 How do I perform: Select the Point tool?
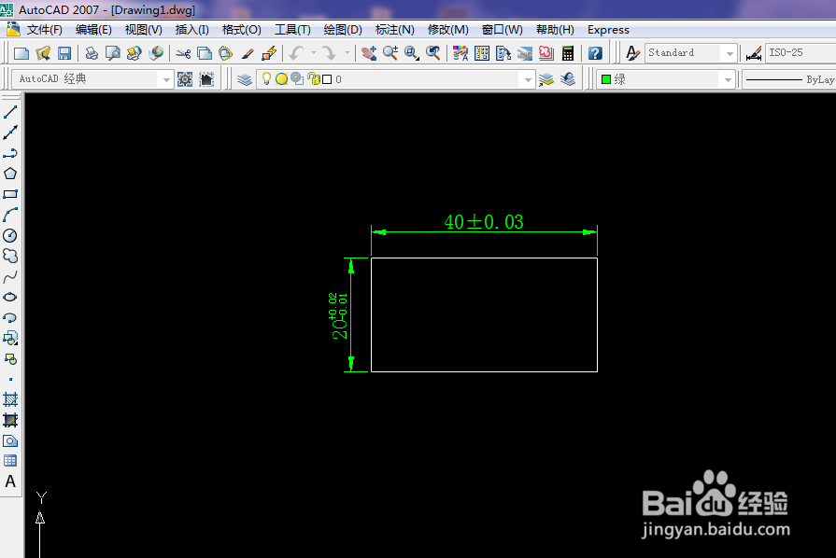click(10, 379)
